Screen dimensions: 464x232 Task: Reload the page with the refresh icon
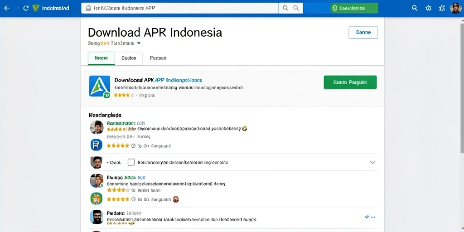26,8
